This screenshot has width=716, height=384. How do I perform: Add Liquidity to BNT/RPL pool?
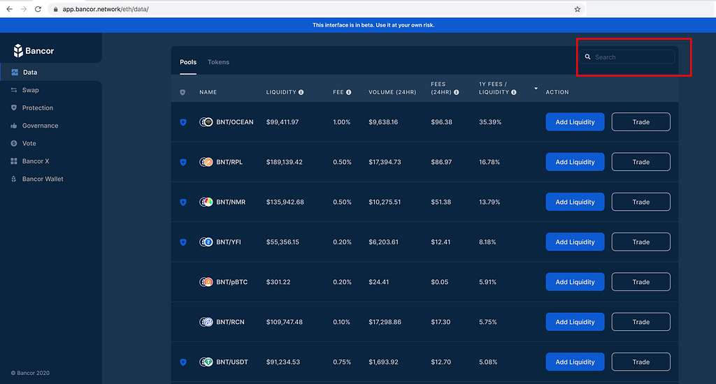click(575, 162)
